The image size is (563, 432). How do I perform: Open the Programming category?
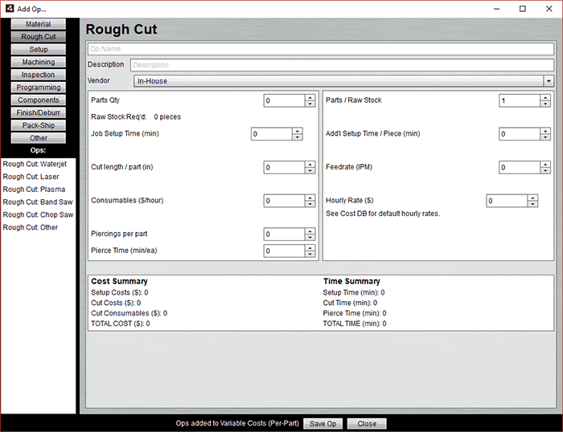pyautogui.click(x=39, y=88)
